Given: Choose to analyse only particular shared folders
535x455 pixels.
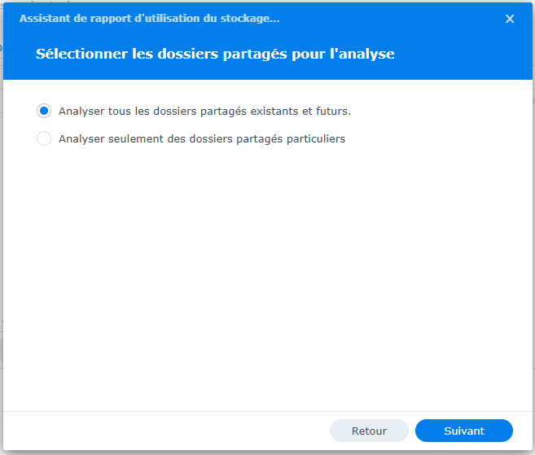Looking at the screenshot, I should tap(44, 138).
